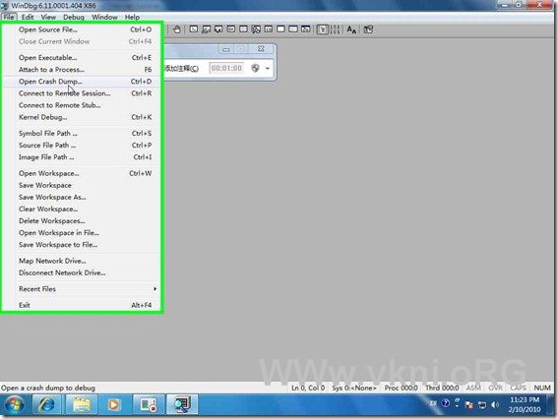
Task: Click the Windows Start orb
Action: [15, 405]
